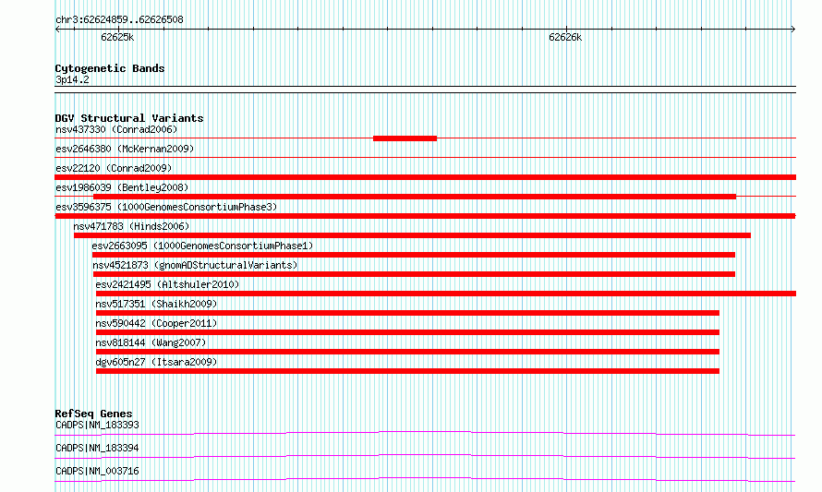Select variant esv2646380 (McKernan2009) label

[x=125, y=149]
